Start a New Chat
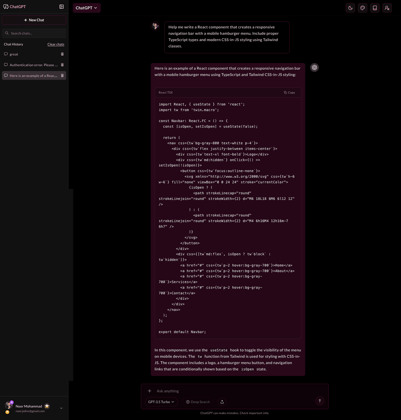This screenshot has width=401, height=420. [x=34, y=20]
